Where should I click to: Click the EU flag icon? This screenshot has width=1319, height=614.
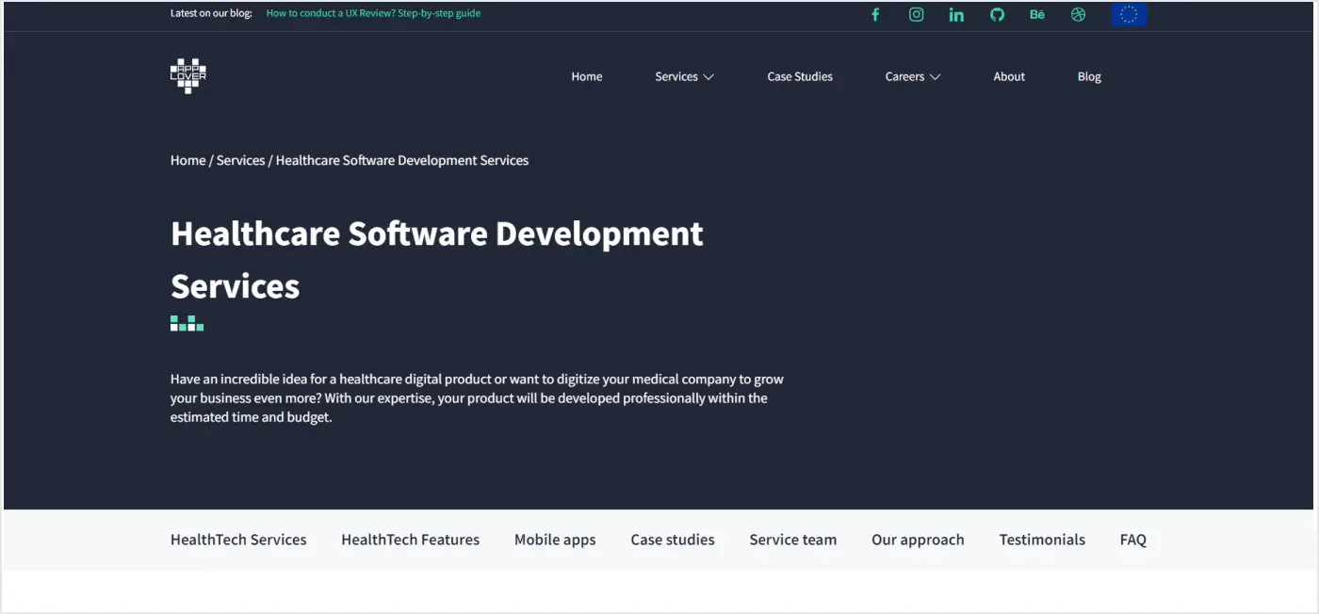tap(1128, 14)
